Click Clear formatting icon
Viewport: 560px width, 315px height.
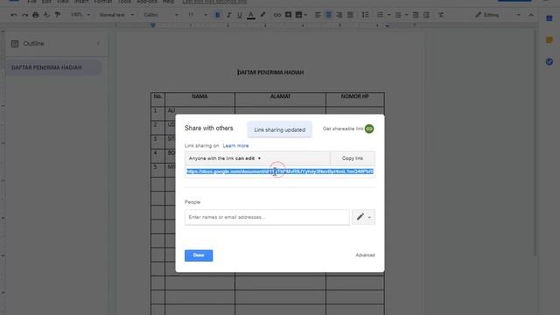coord(441,15)
